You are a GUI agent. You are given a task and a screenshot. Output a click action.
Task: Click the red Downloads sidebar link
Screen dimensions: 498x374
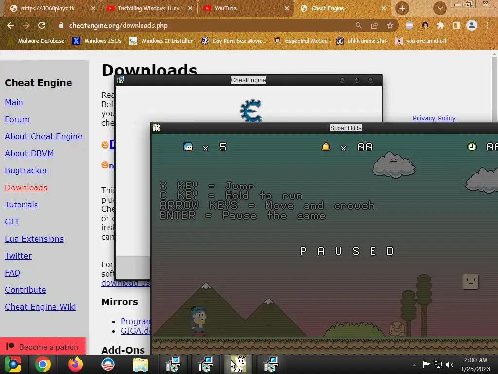pos(26,187)
